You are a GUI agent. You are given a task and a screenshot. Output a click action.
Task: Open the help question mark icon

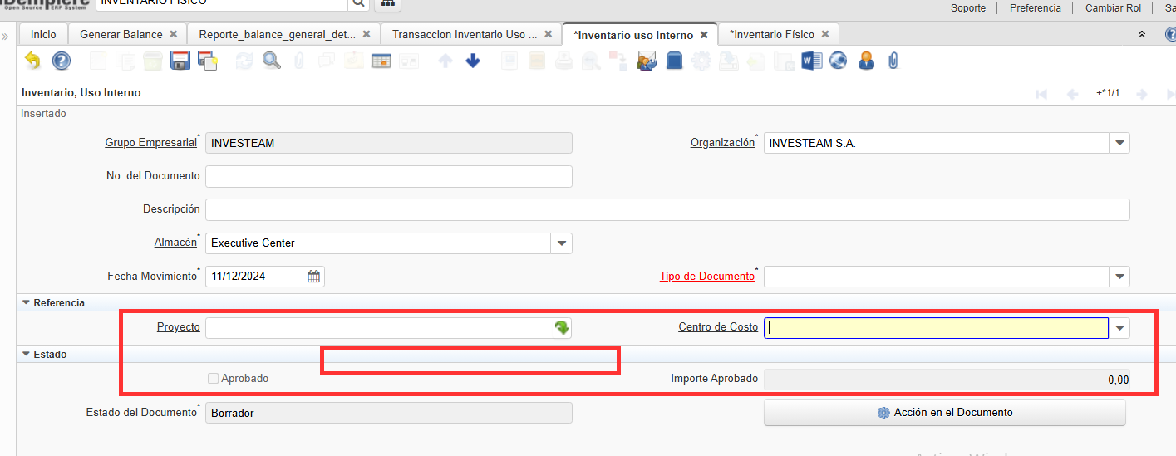point(62,61)
